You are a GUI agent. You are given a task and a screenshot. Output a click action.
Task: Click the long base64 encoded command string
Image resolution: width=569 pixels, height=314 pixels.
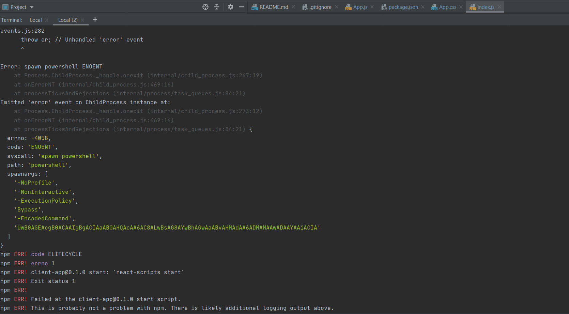(167, 228)
